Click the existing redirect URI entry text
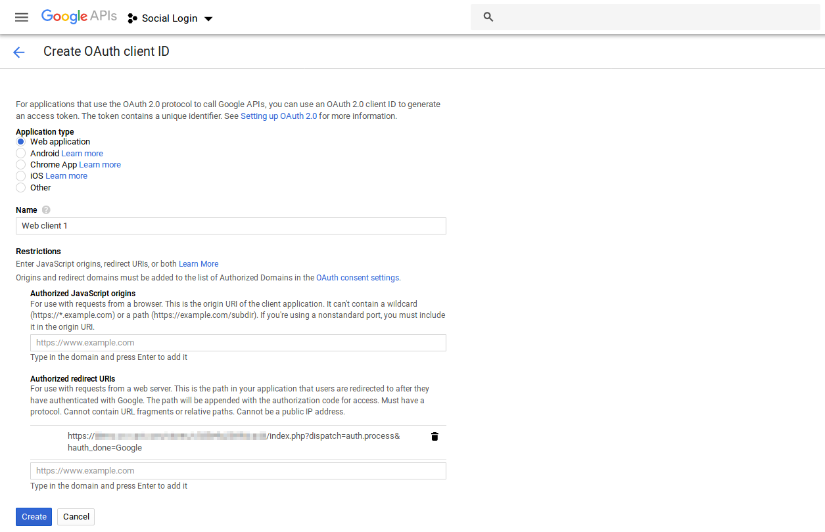Viewport: 825px width, 532px height. coord(233,442)
